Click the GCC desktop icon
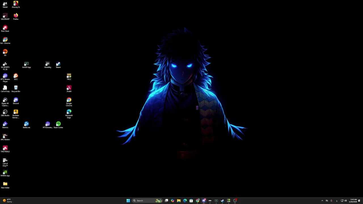The image size is (363, 204). pyautogui.click(x=16, y=77)
